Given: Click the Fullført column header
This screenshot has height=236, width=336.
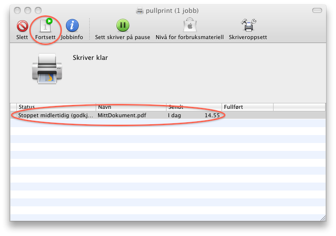Looking at the screenshot, I should click(x=247, y=107).
